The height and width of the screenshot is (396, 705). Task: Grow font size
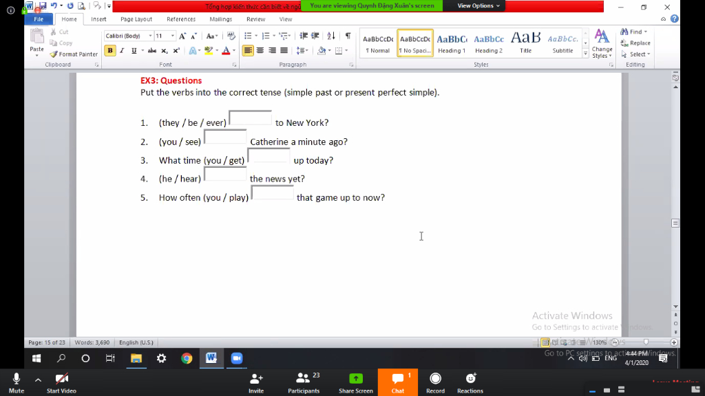click(182, 36)
